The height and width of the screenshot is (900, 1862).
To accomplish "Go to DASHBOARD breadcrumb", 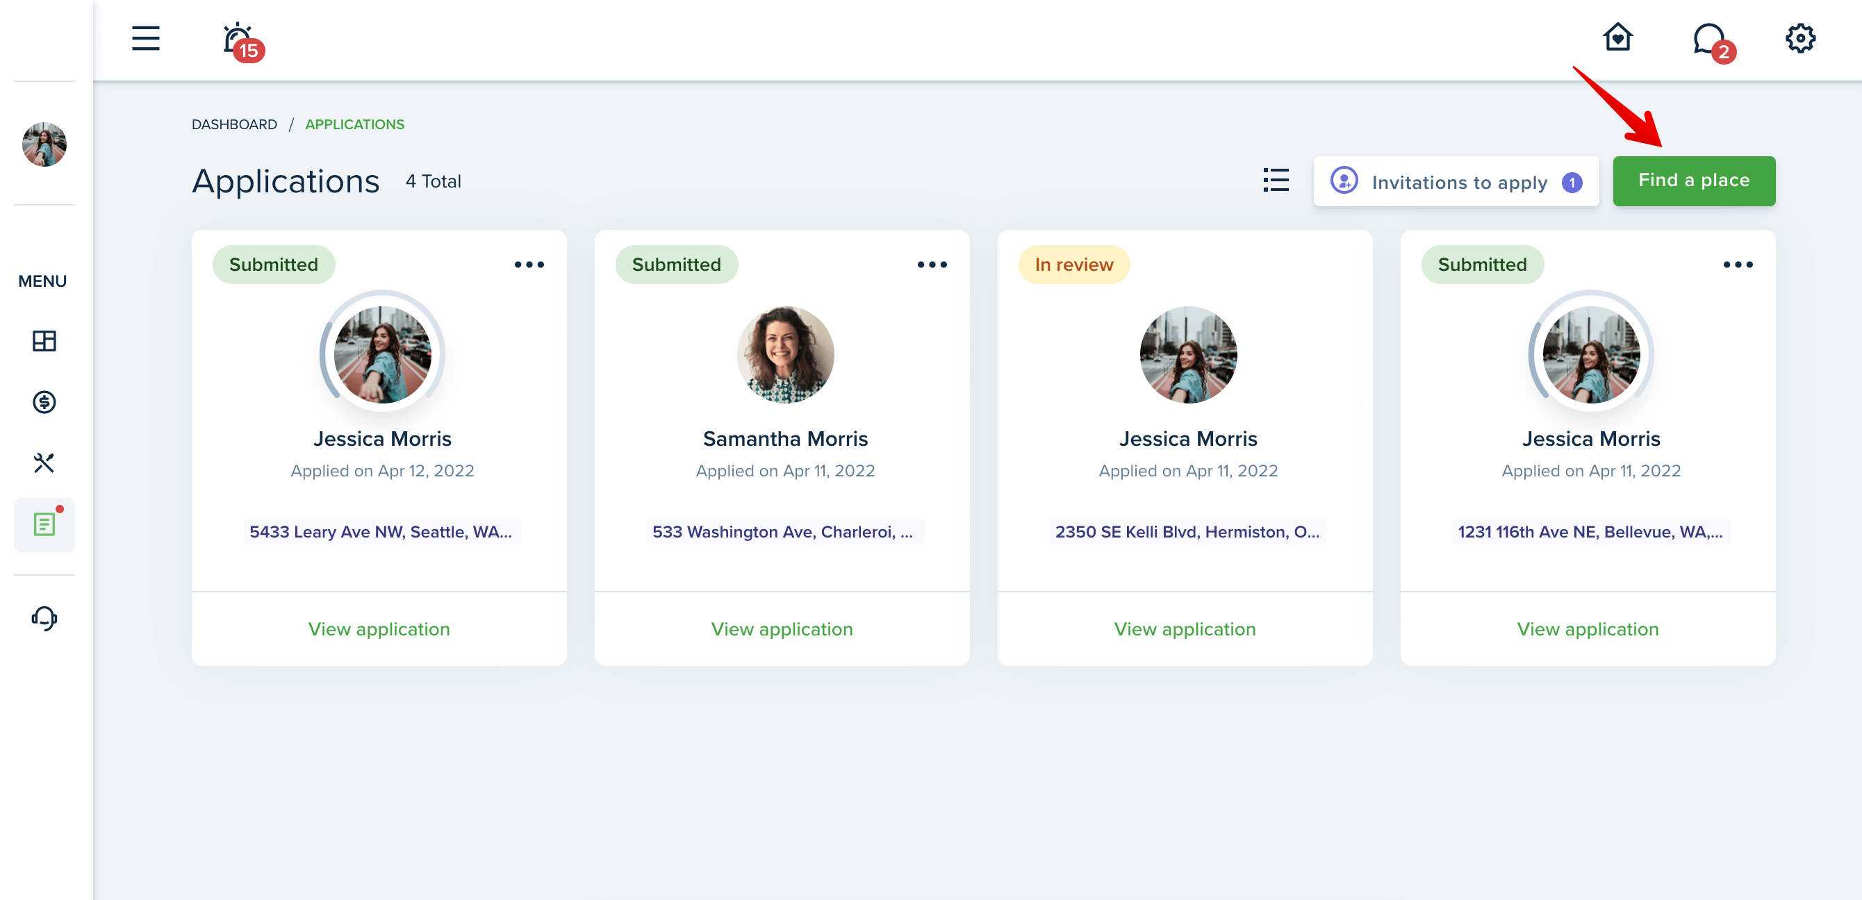I will tap(234, 124).
